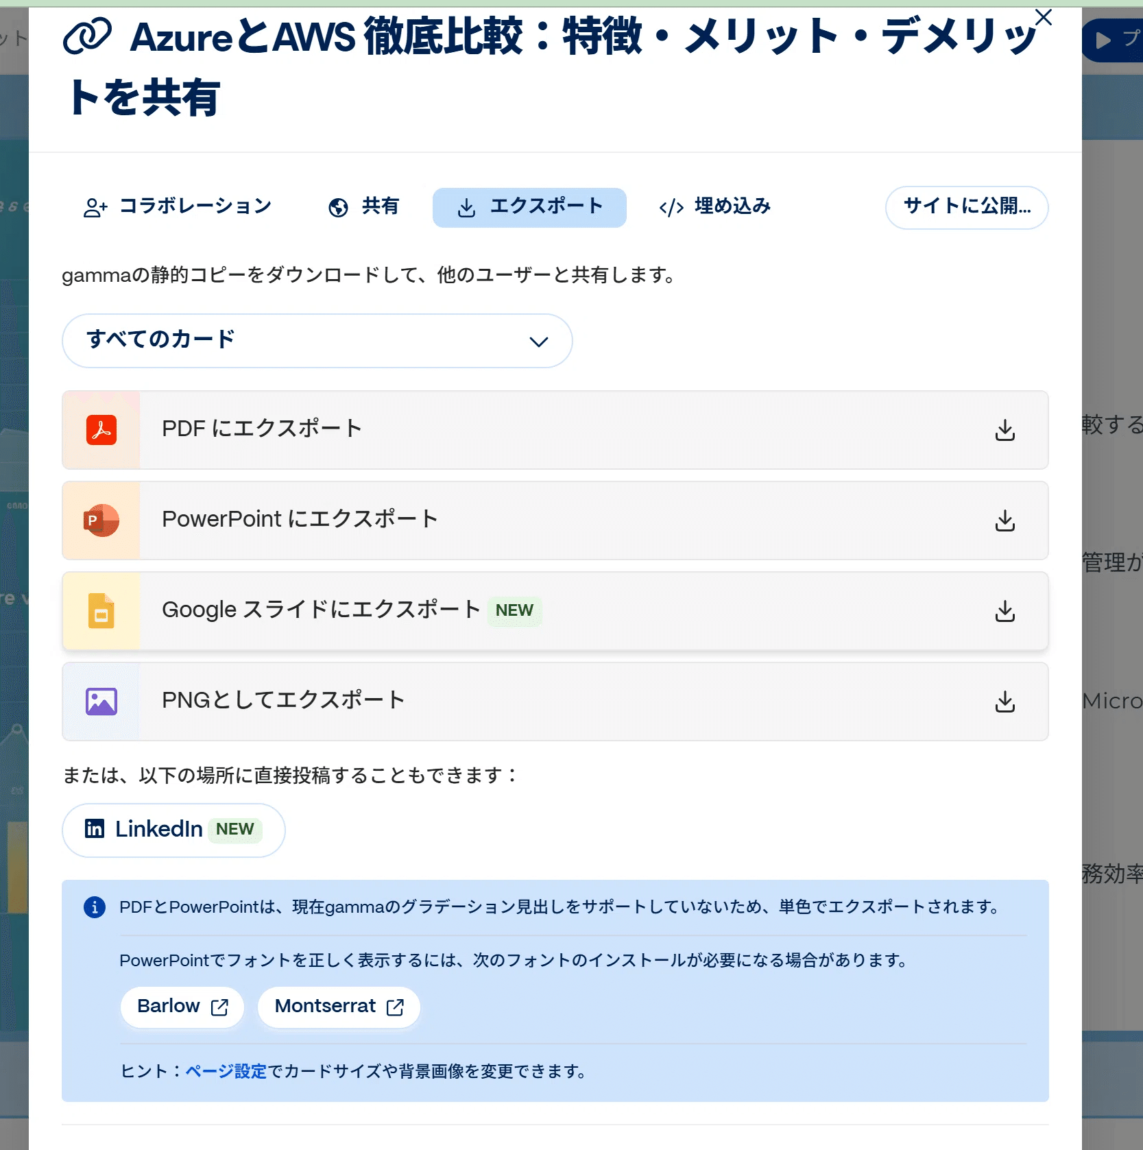The height and width of the screenshot is (1150, 1143).
Task: Click the add-person icon on コラボレーション tab
Action: click(x=96, y=207)
